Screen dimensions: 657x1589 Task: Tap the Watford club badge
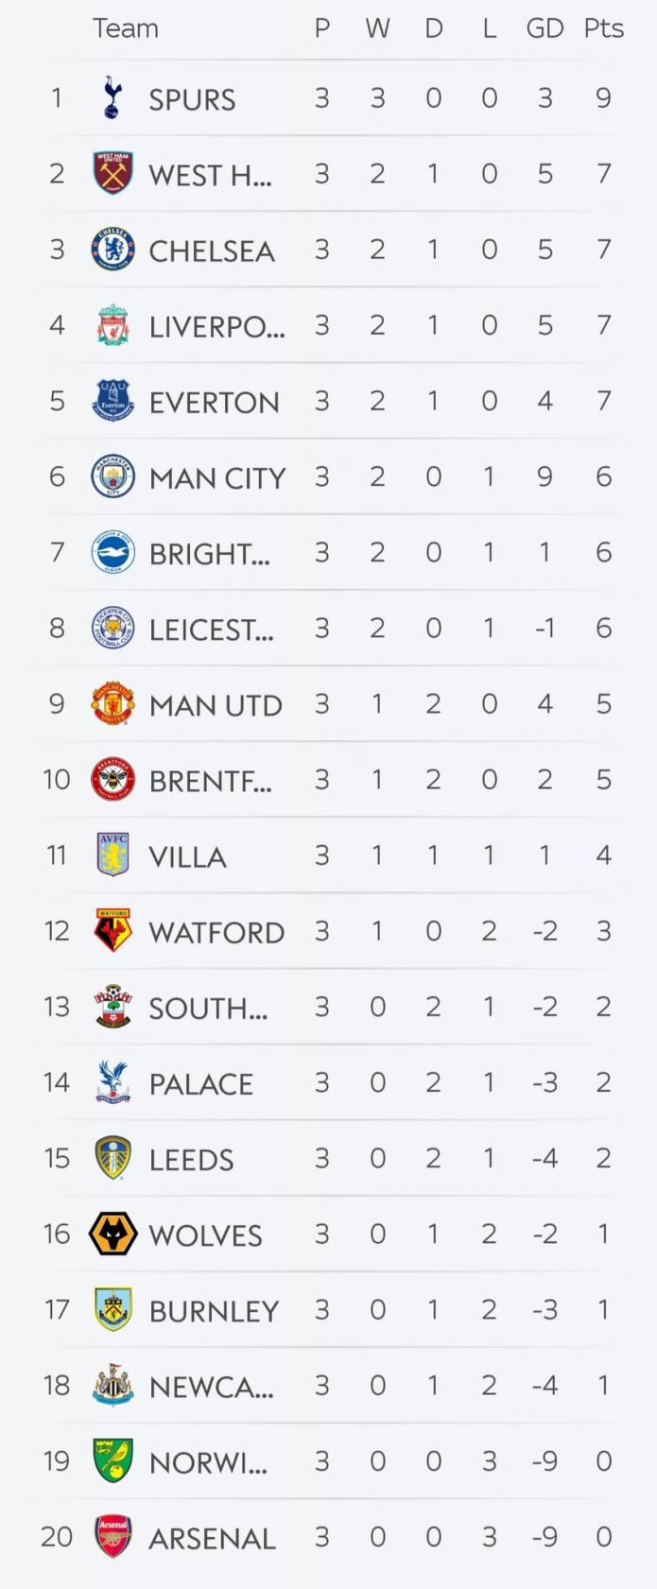[x=112, y=931]
